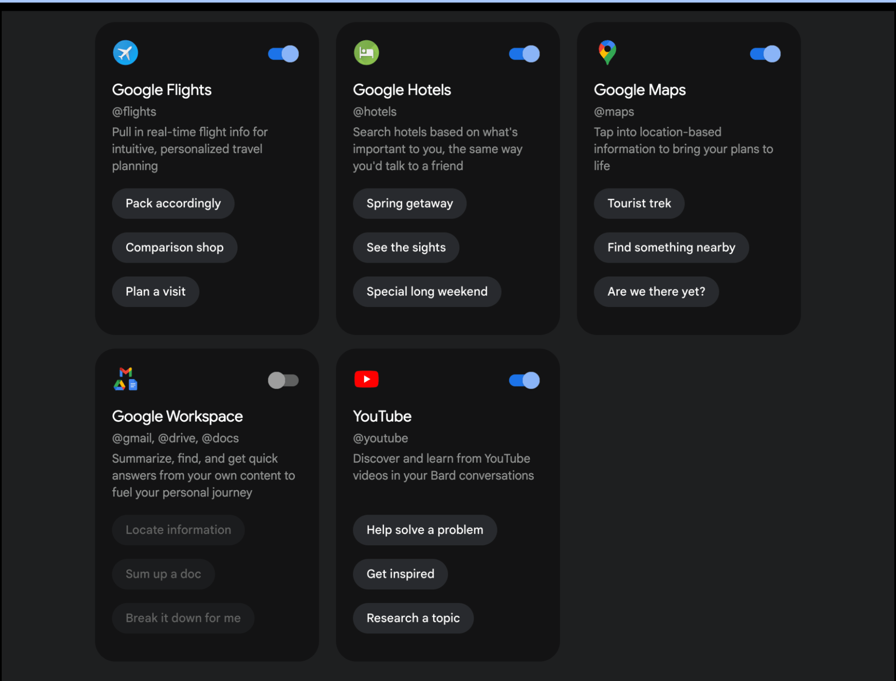This screenshot has height=681, width=896.
Task: Choose 'Special long weekend' prompt
Action: [426, 292]
